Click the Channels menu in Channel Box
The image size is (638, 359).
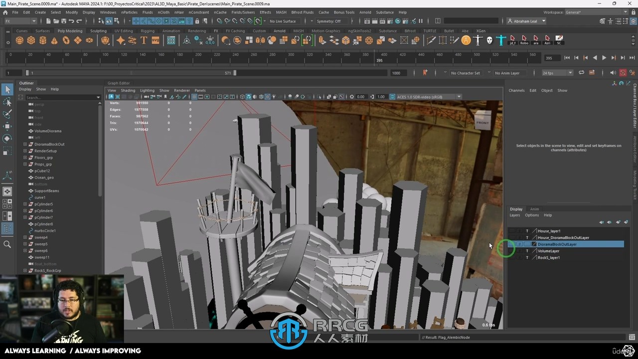(x=516, y=90)
